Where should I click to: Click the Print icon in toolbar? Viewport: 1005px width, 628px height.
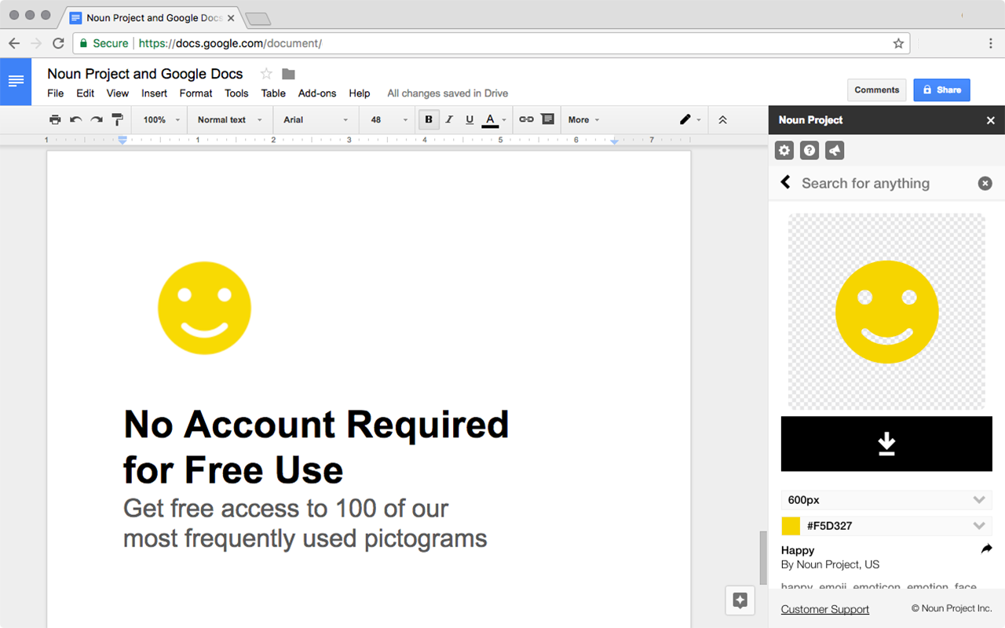point(55,119)
